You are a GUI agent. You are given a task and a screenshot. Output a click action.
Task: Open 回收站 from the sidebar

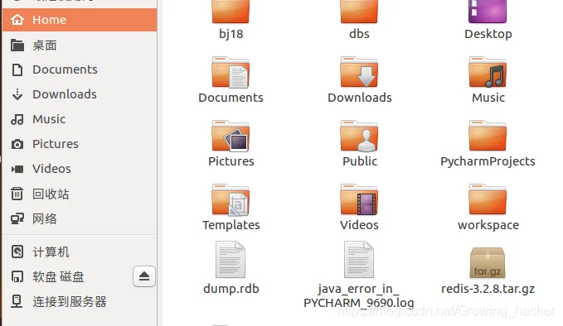(x=80, y=194)
